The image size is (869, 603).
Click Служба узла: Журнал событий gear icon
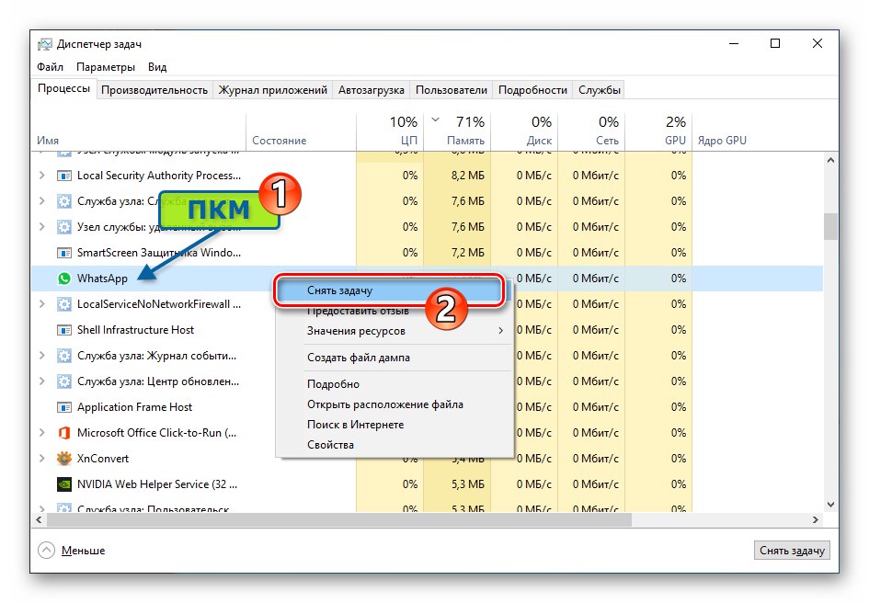pos(64,356)
